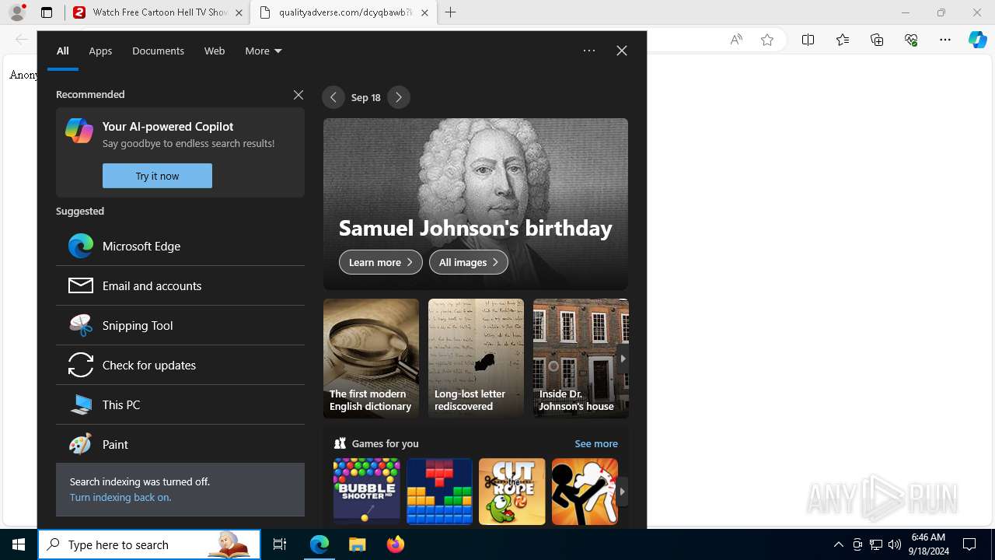This screenshot has height=560, width=995.
Task: Open 'Inside Dr. Johnson's house' card
Action: click(581, 359)
